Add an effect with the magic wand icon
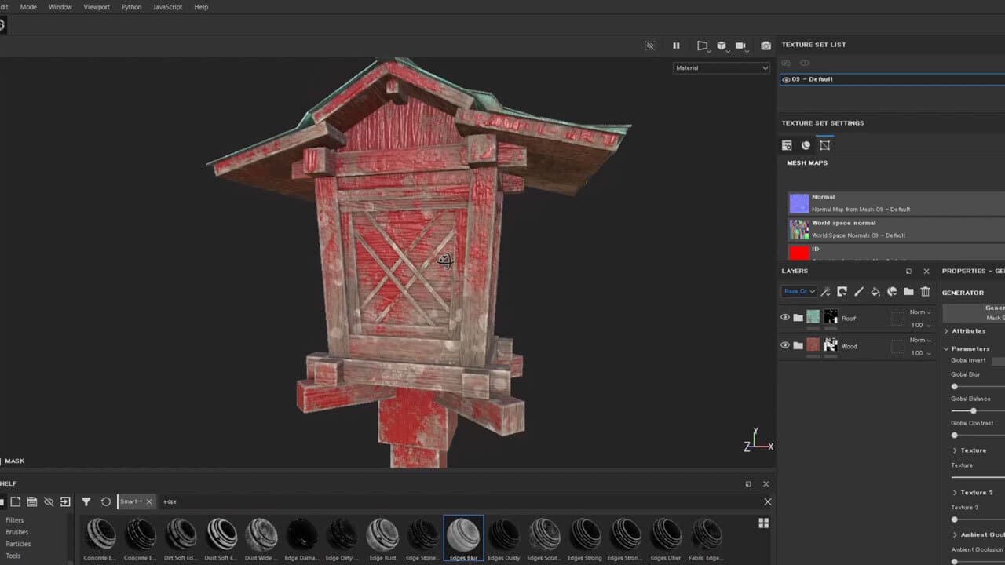This screenshot has height=565, width=1005. pos(826,291)
